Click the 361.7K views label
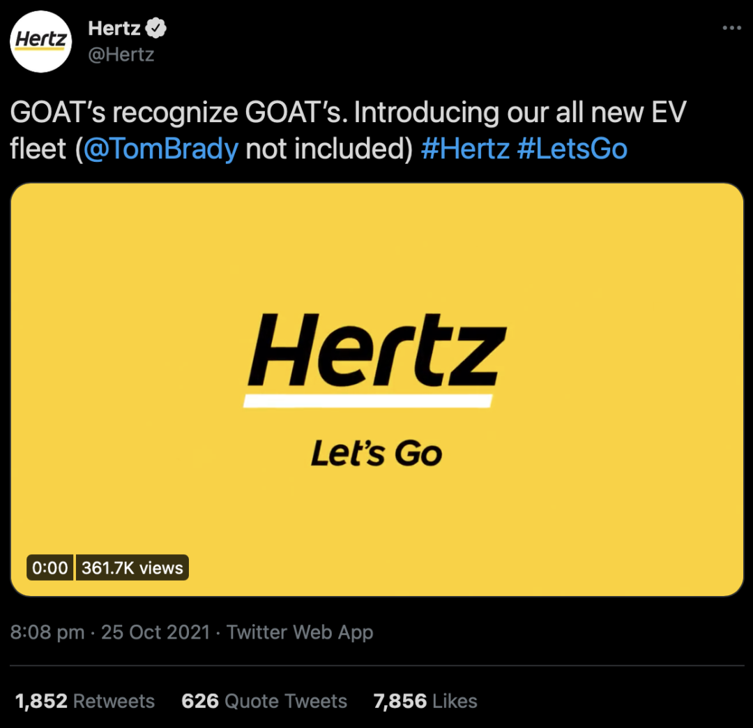The width and height of the screenshot is (753, 728). (x=132, y=568)
